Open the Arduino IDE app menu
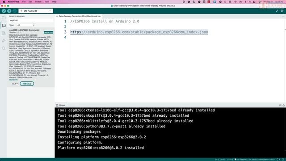The image size is (286, 161). point(13,2)
